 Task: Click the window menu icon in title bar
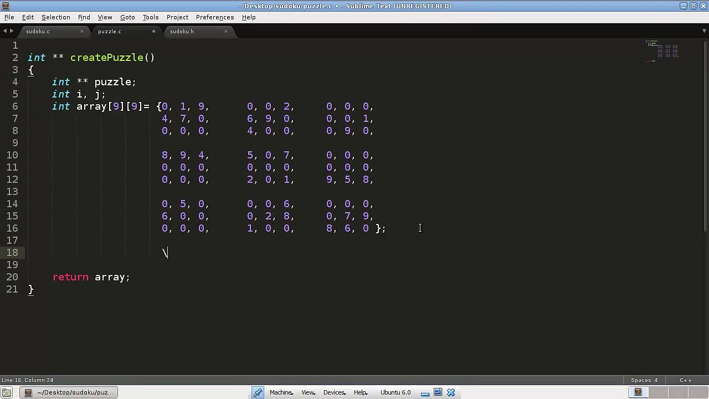click(5, 6)
